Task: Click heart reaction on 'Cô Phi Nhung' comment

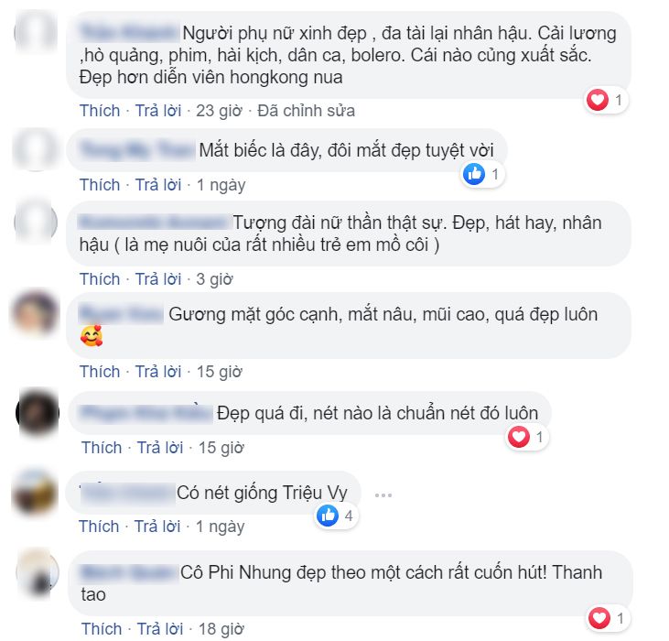Action: (599, 618)
